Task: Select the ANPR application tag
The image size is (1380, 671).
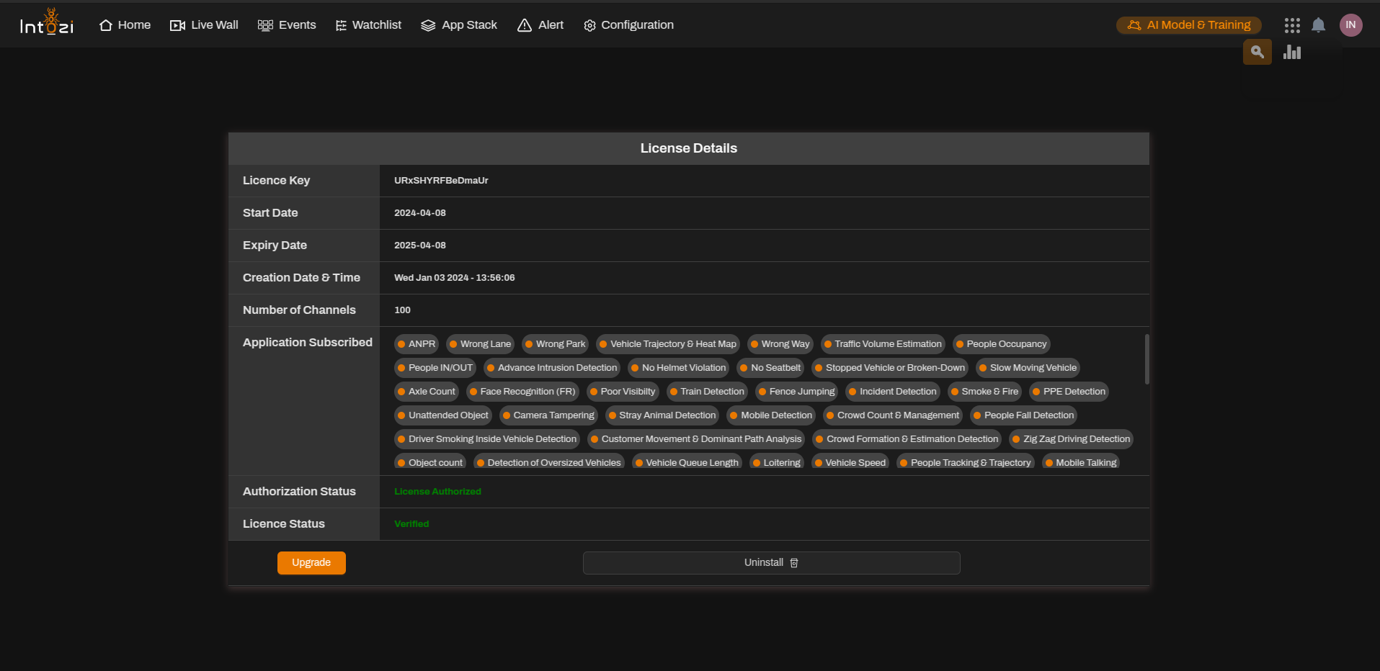Action: click(x=417, y=344)
